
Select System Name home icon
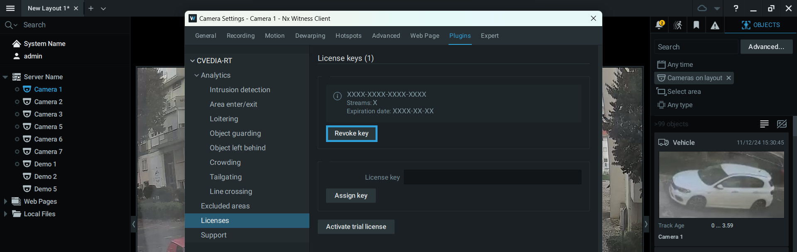click(17, 44)
